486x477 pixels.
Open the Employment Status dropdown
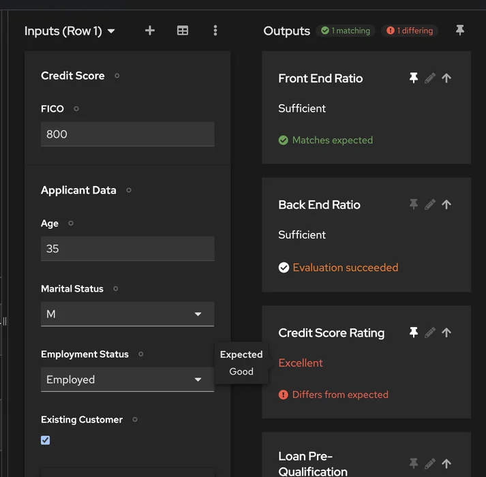click(x=127, y=380)
